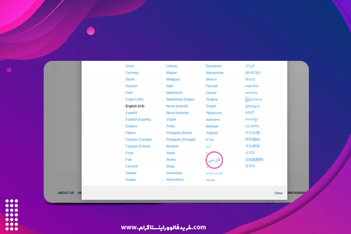Select Français (France)
This screenshot has height=234, width=351.
tap(138, 146)
